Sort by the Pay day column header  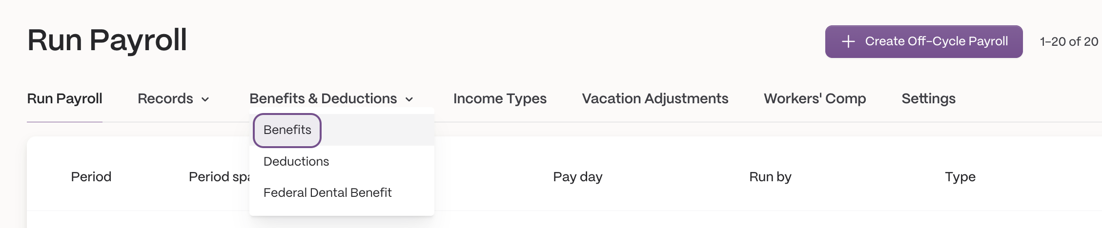pos(577,176)
